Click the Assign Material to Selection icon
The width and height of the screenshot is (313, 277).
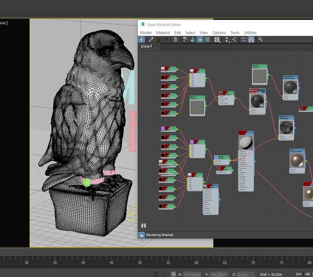pos(166,39)
